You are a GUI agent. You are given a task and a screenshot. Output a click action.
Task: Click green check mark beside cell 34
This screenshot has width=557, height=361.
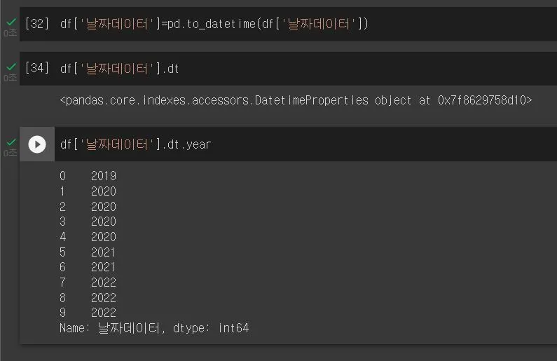(11, 67)
